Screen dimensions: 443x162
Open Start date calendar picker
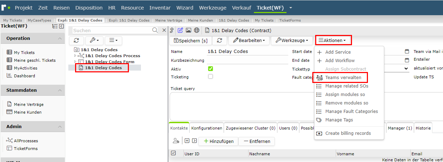tap(407, 52)
